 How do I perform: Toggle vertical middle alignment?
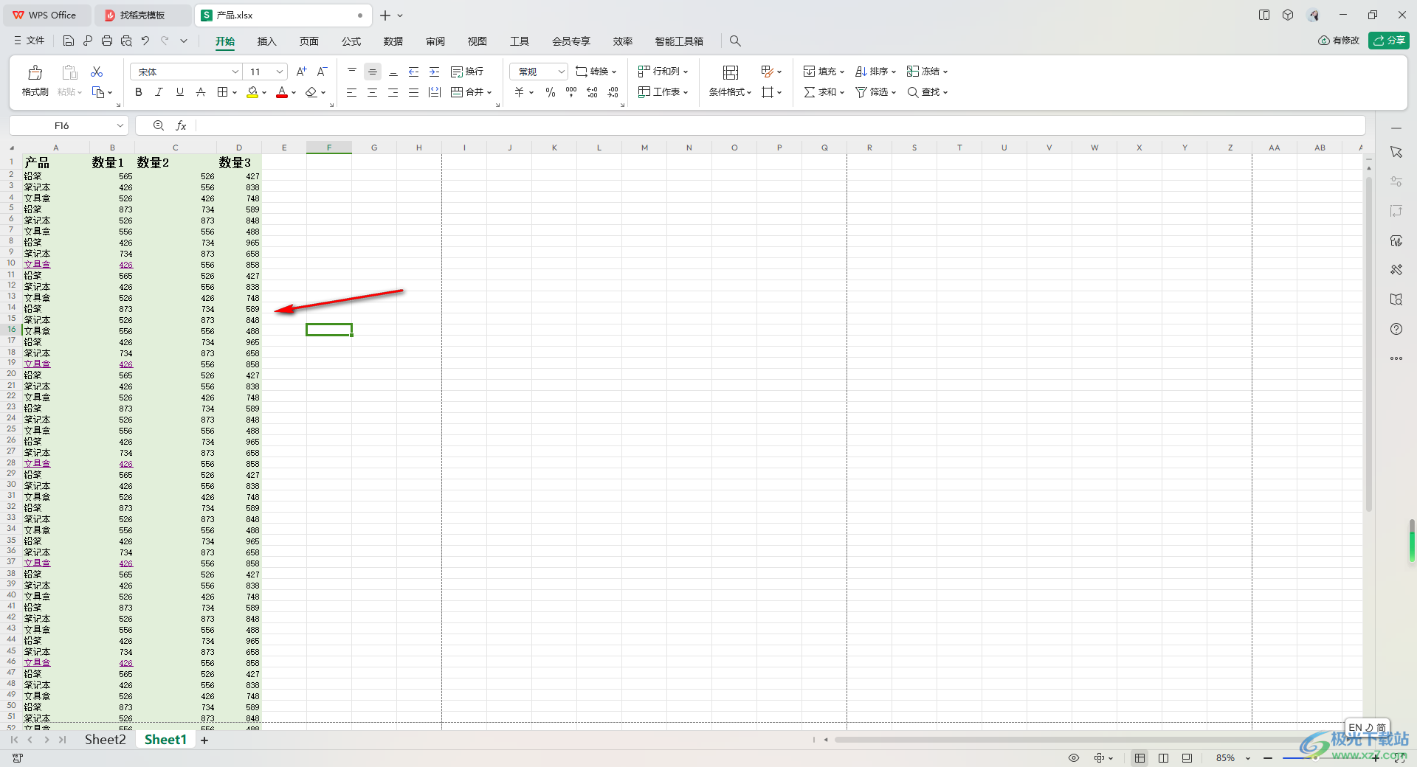click(373, 72)
